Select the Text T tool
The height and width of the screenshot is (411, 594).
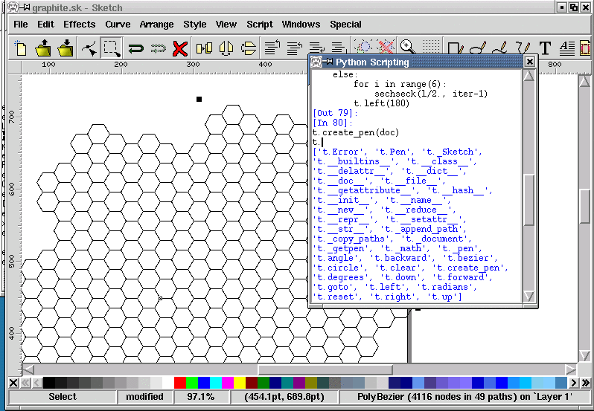[545, 48]
